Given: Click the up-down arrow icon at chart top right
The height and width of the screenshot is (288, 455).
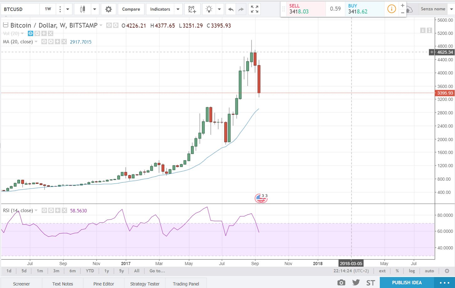Looking at the screenshot, I should tap(429, 30).
